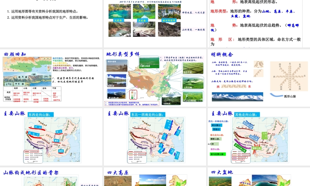Click the legend box on 东西走向山脉 map
This screenshot has width=310, height=186.
(33, 156)
